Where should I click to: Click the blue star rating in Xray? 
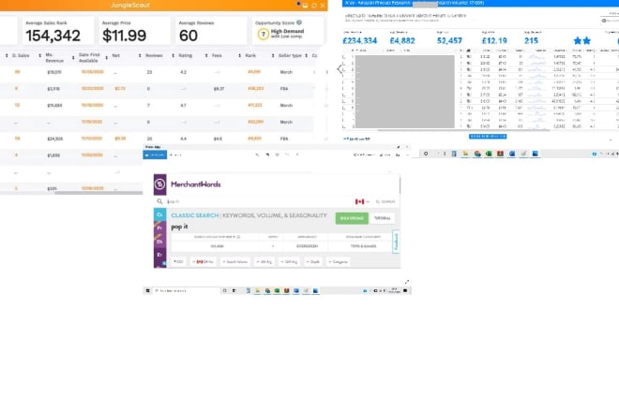[582, 40]
